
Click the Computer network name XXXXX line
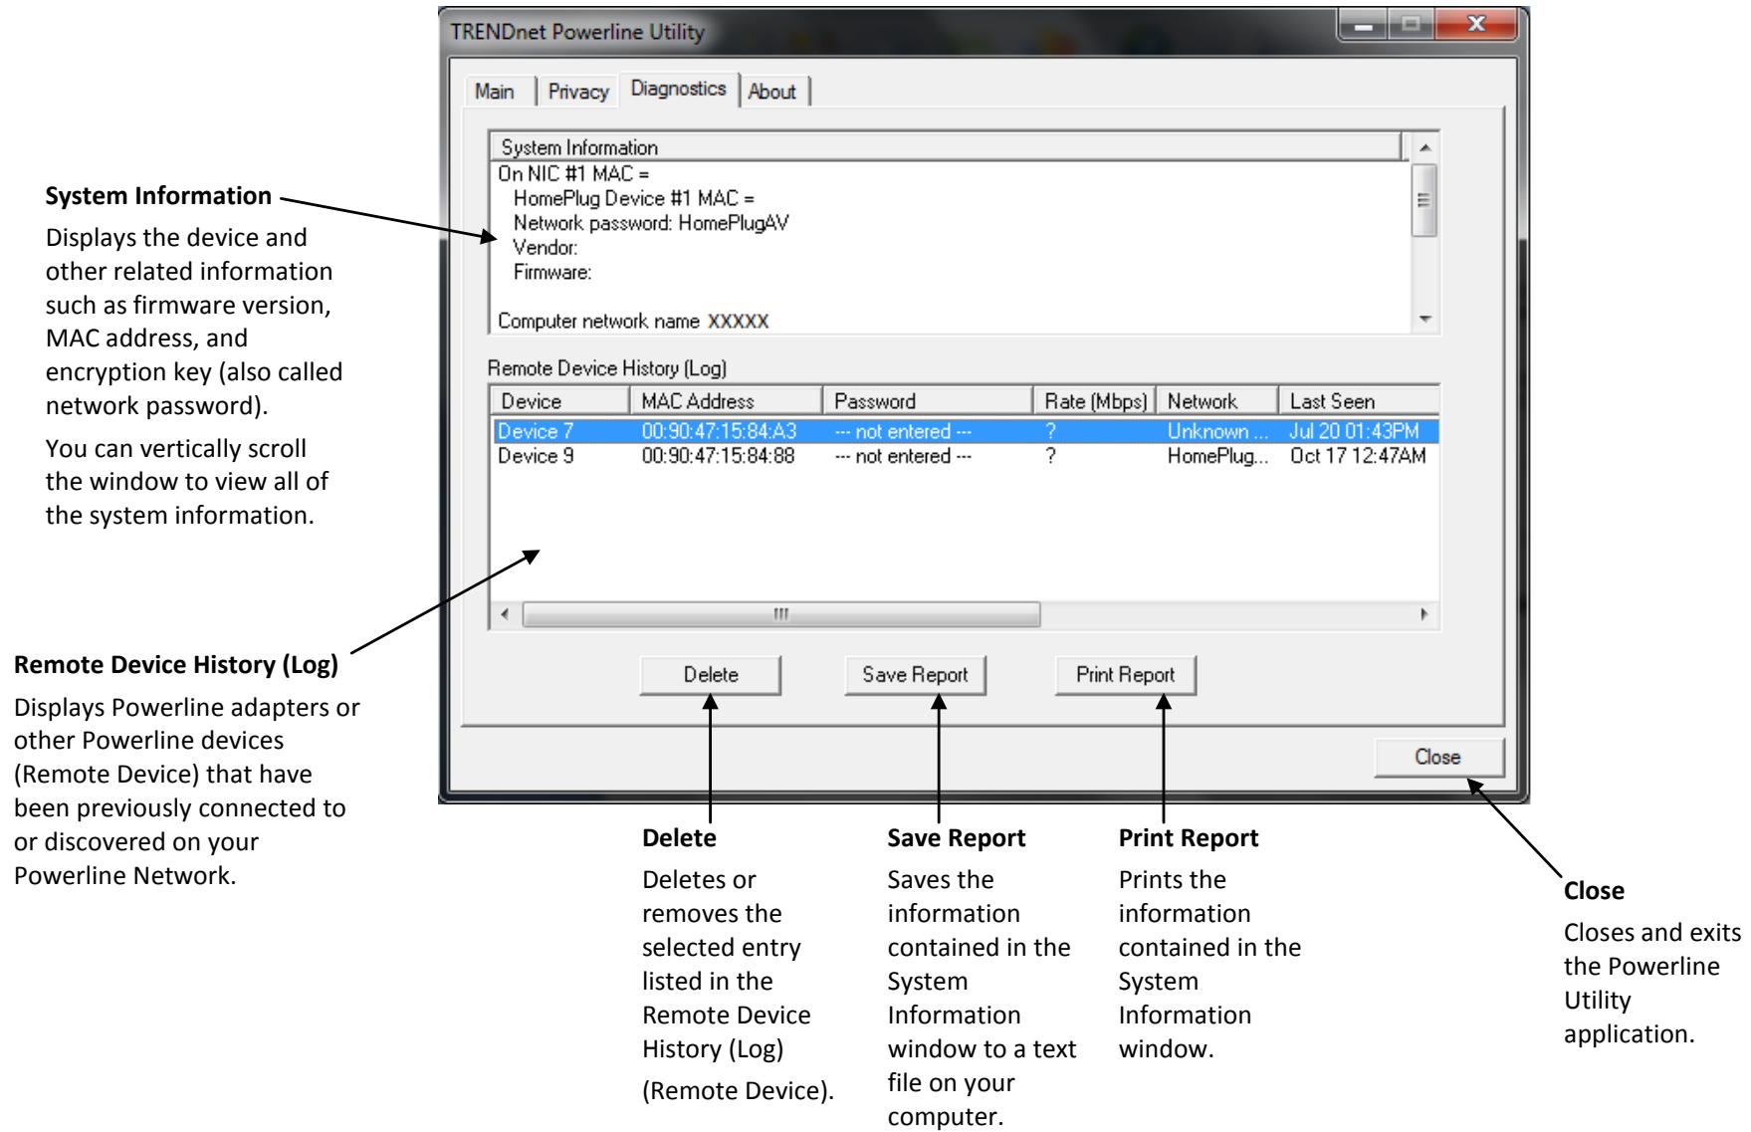633,321
